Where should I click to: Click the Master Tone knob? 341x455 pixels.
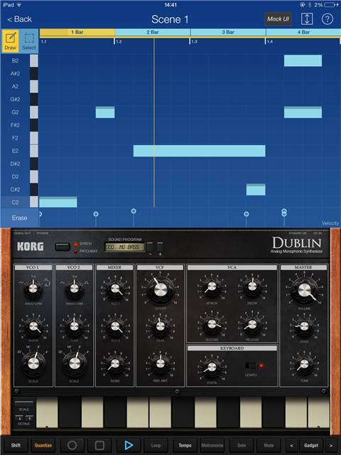(x=304, y=363)
